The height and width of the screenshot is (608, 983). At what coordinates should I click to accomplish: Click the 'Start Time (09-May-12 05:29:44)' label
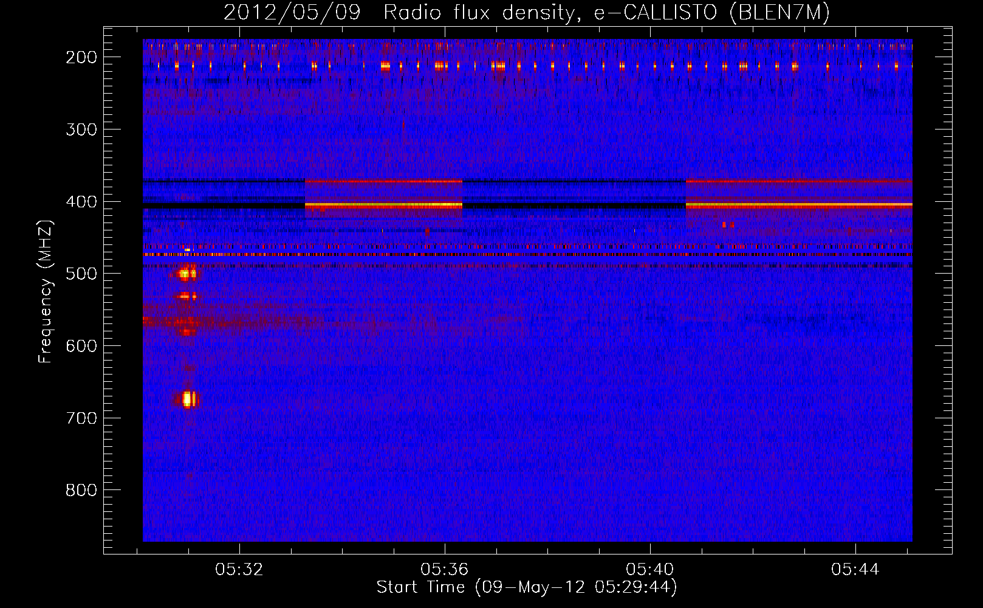tap(527, 587)
